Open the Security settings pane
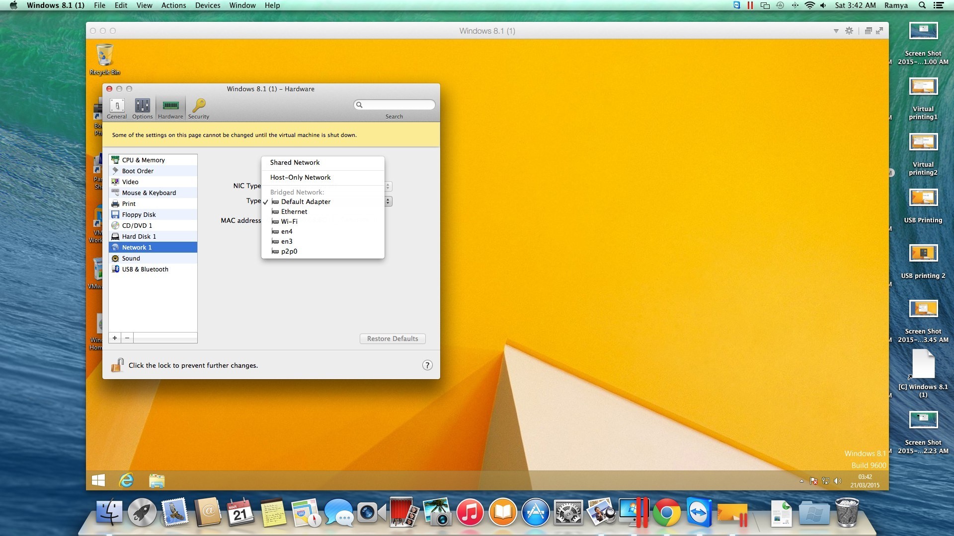Image resolution: width=954 pixels, height=536 pixels. [x=198, y=108]
